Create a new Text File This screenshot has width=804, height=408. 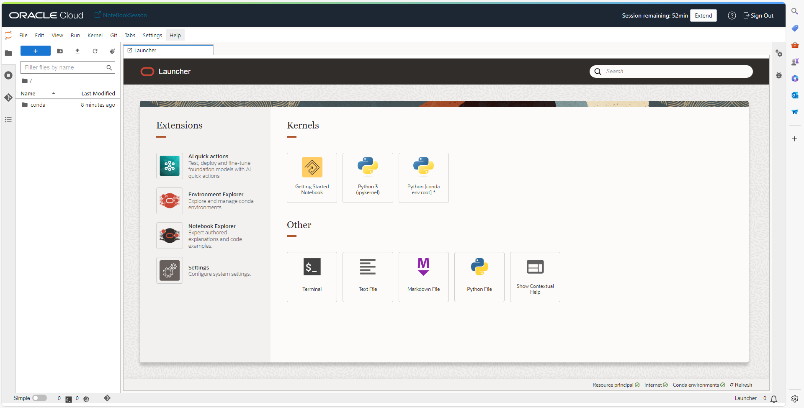(368, 277)
